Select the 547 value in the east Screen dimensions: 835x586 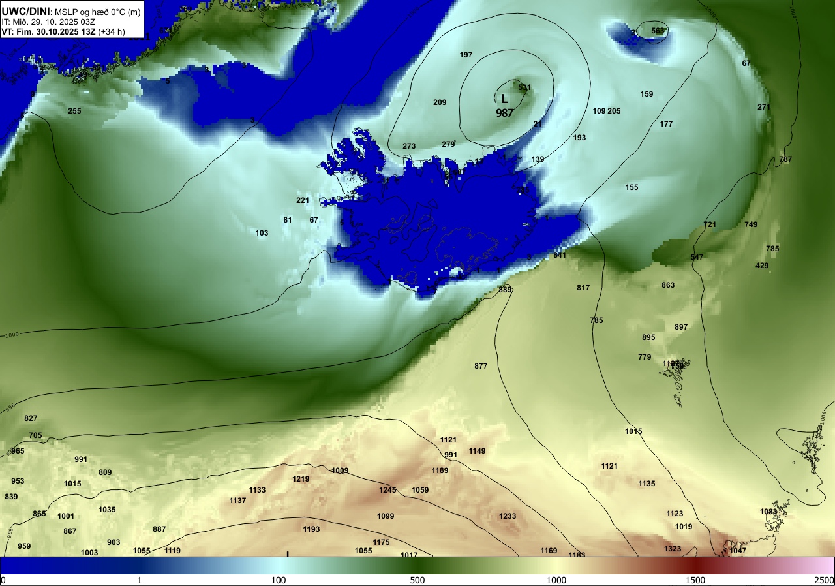(697, 257)
